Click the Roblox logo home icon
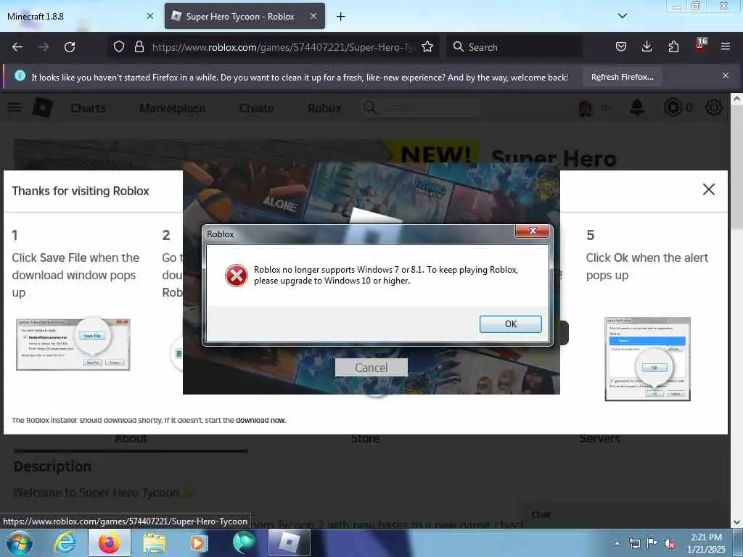743x557 pixels. coord(42,107)
